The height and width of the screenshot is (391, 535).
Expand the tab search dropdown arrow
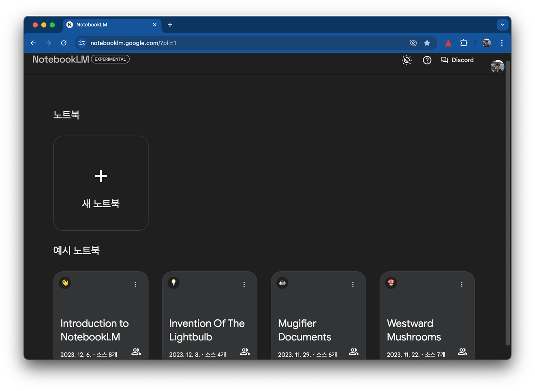point(503,25)
